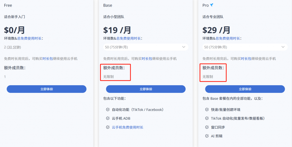Screen dimensions: 292x147
Task: Open 时长包 link in the Base plan
Action: [x=147, y=59]
